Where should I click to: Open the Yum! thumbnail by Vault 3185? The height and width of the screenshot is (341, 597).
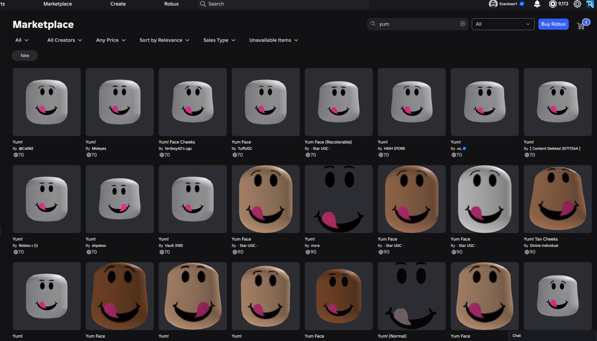coord(193,199)
